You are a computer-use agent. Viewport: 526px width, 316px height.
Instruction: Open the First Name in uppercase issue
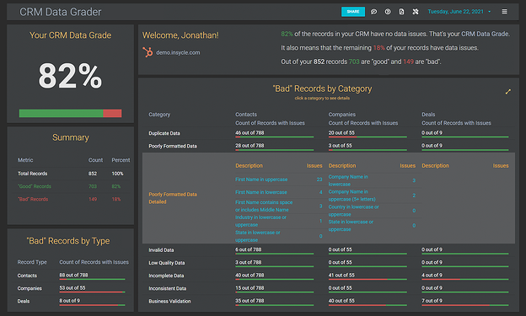[x=261, y=179]
